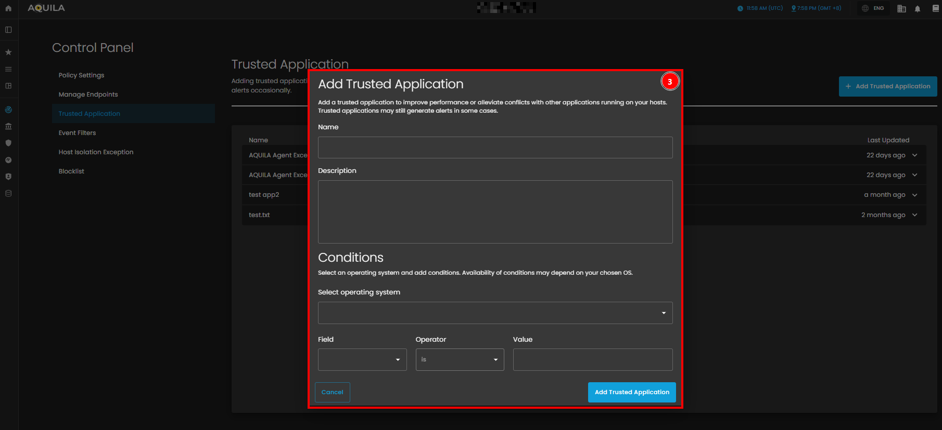
Task: Open Policy Settings in Control Panel menu
Action: click(81, 75)
